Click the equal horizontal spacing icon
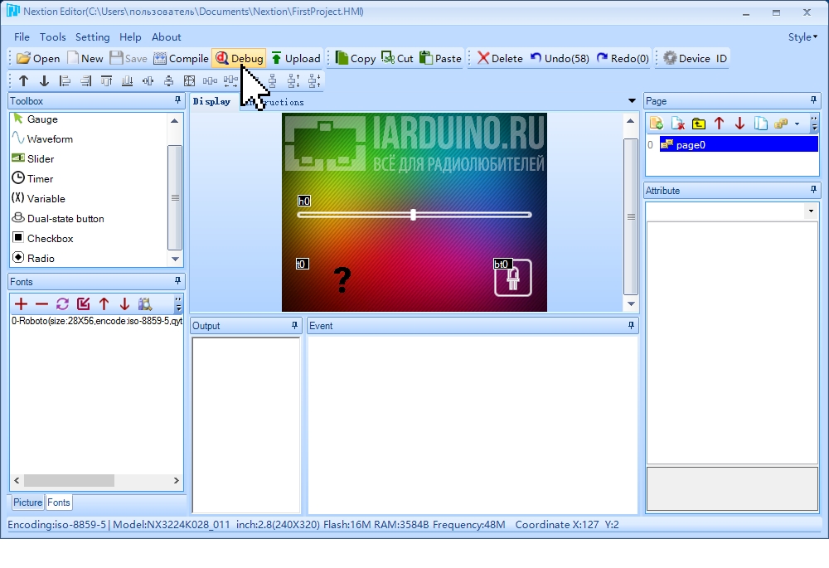The image size is (829, 568). coord(210,81)
